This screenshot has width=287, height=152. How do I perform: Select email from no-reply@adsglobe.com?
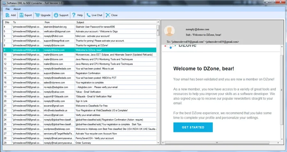coord(80,87)
